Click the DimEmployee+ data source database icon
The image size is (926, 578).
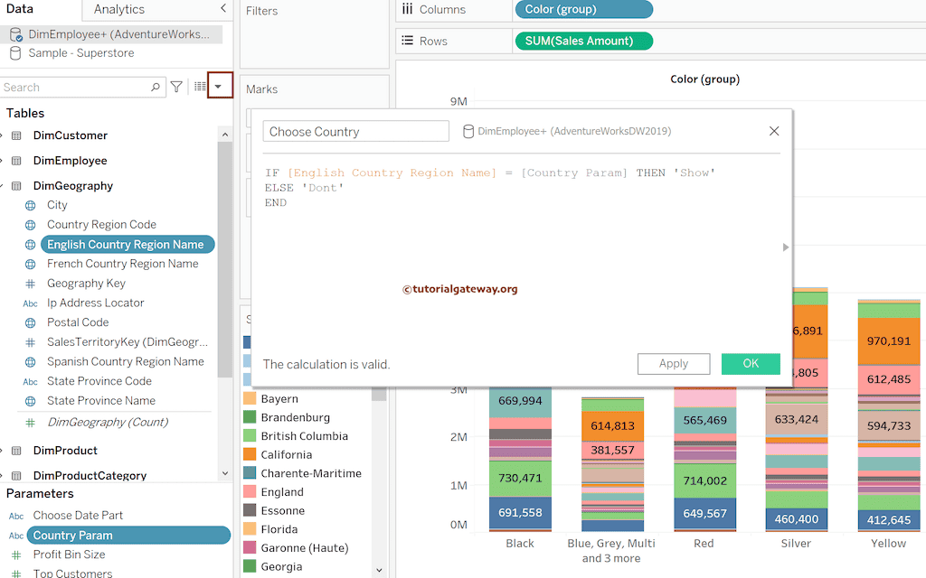tap(16, 35)
